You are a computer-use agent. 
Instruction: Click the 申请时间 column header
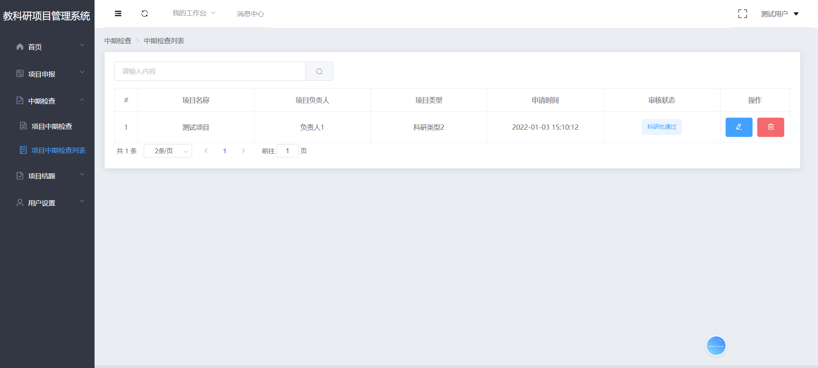[545, 100]
